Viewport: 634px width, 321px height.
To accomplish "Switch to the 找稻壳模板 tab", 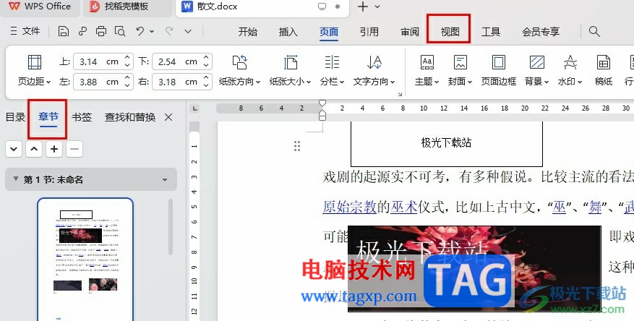I will pos(127,7).
